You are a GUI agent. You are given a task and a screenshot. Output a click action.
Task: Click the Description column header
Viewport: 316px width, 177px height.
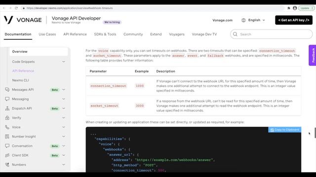pyautogui.click(x=166, y=71)
